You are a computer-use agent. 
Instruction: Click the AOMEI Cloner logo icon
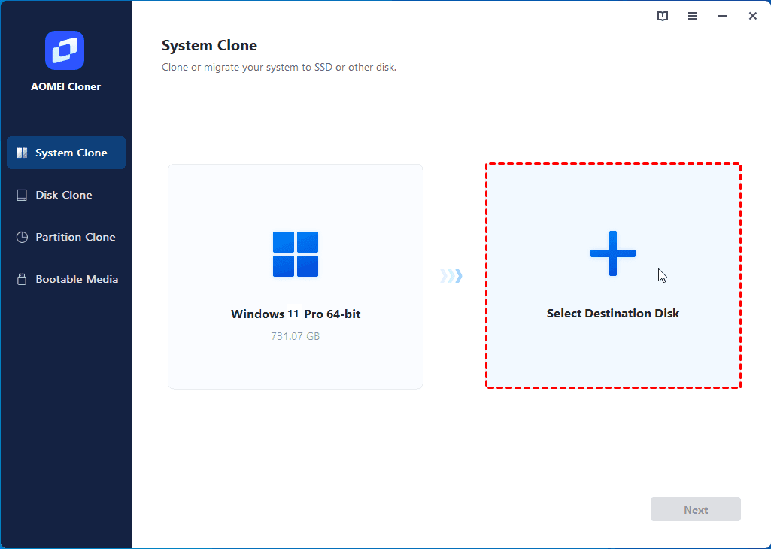click(65, 50)
